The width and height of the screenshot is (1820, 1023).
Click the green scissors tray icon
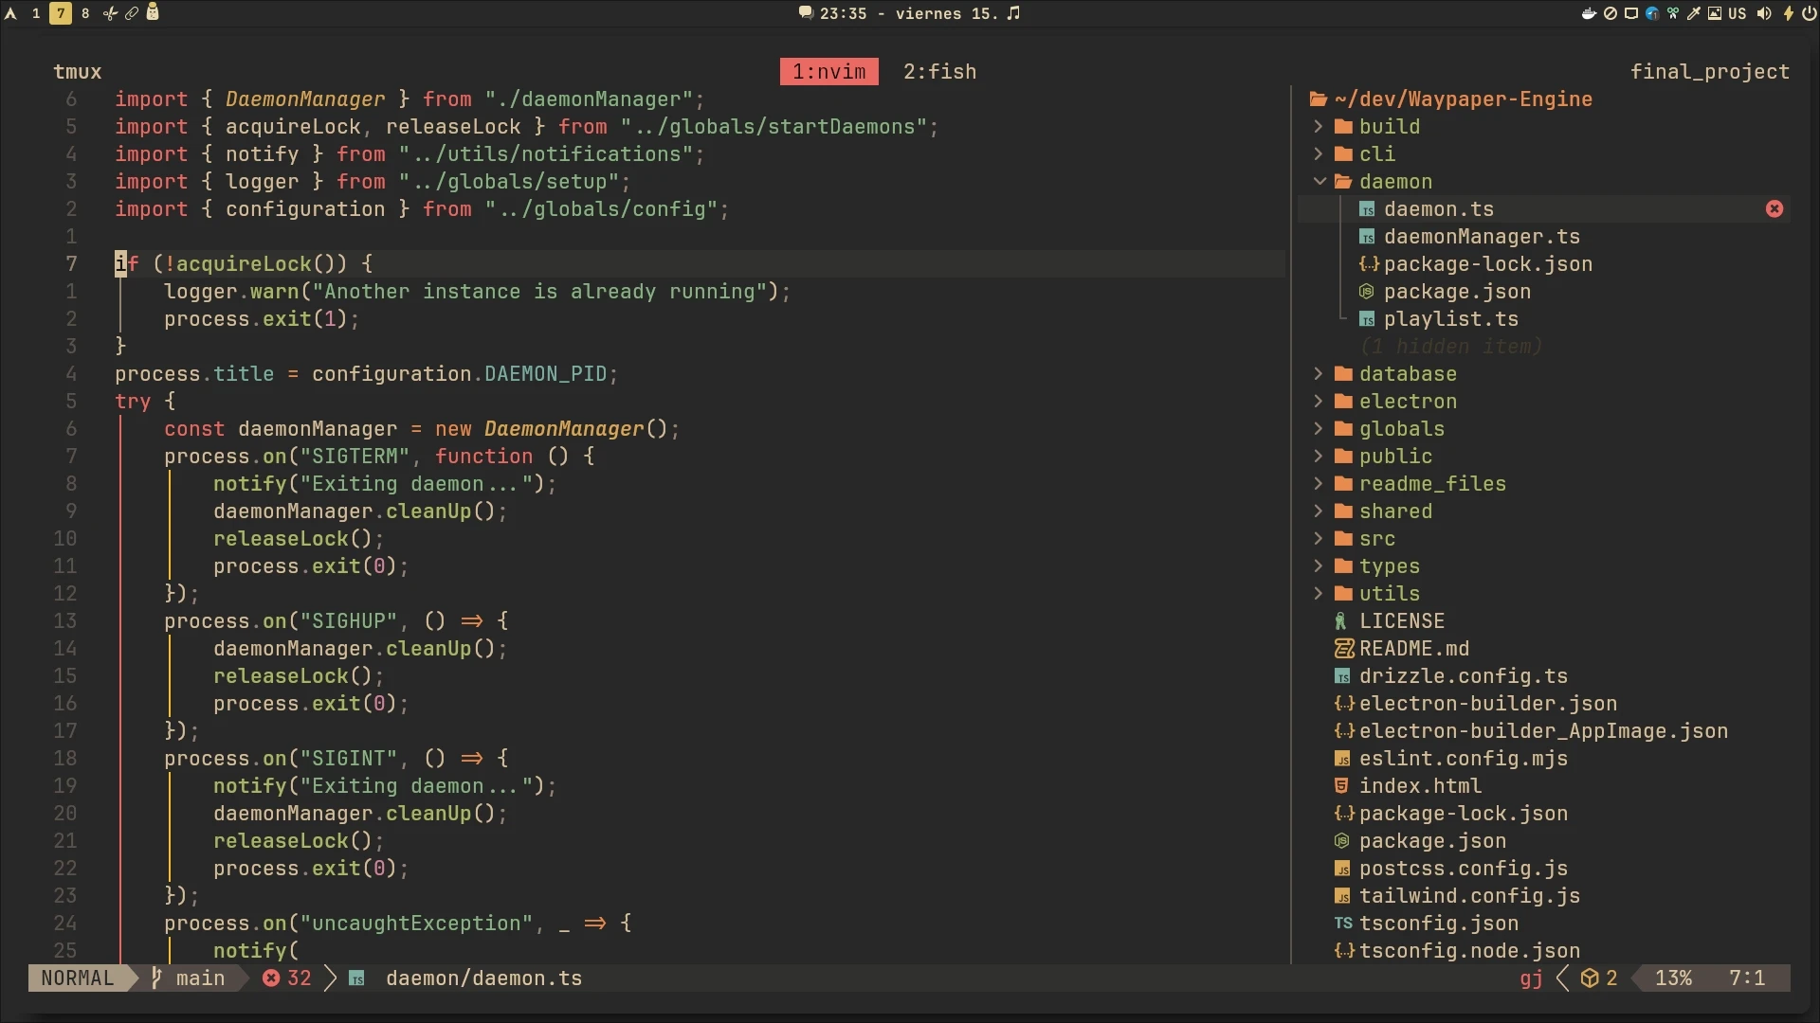(x=1673, y=13)
